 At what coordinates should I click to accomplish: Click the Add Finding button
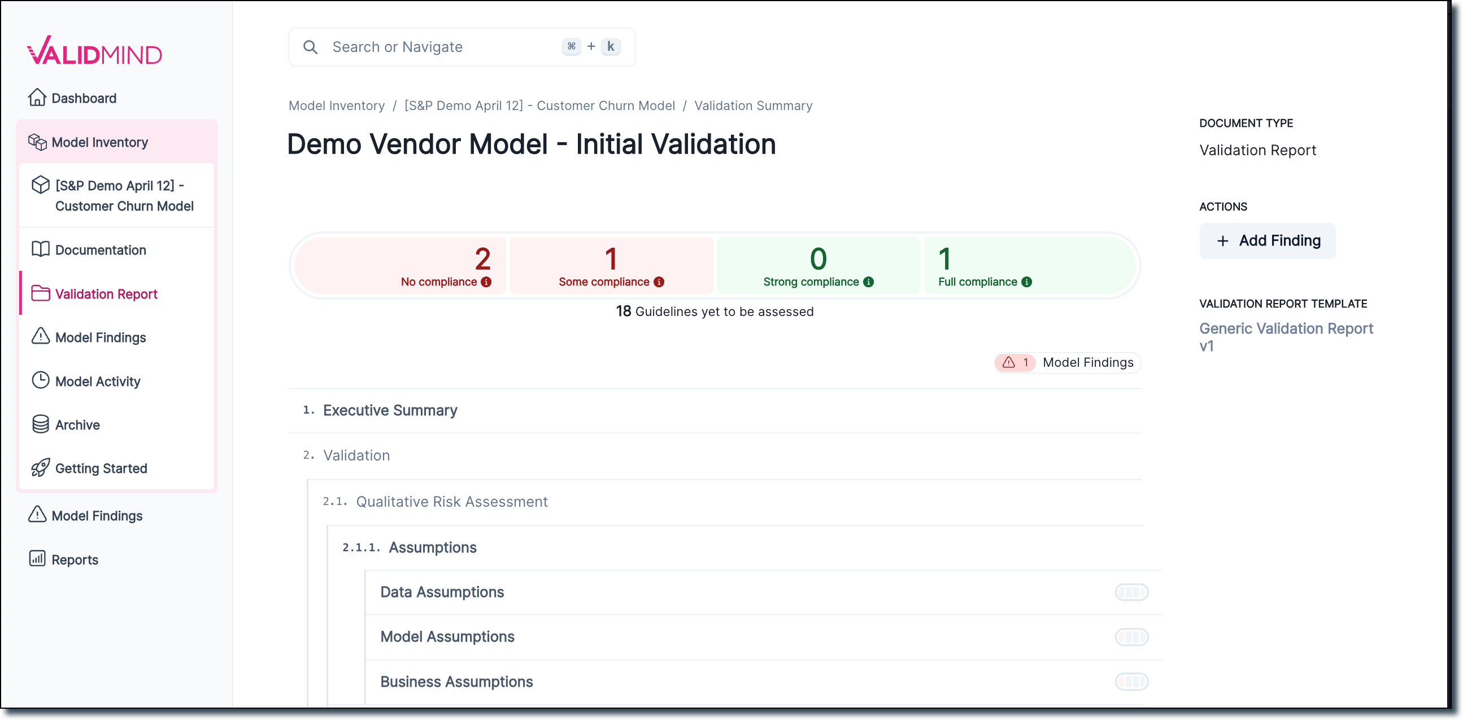click(x=1267, y=240)
